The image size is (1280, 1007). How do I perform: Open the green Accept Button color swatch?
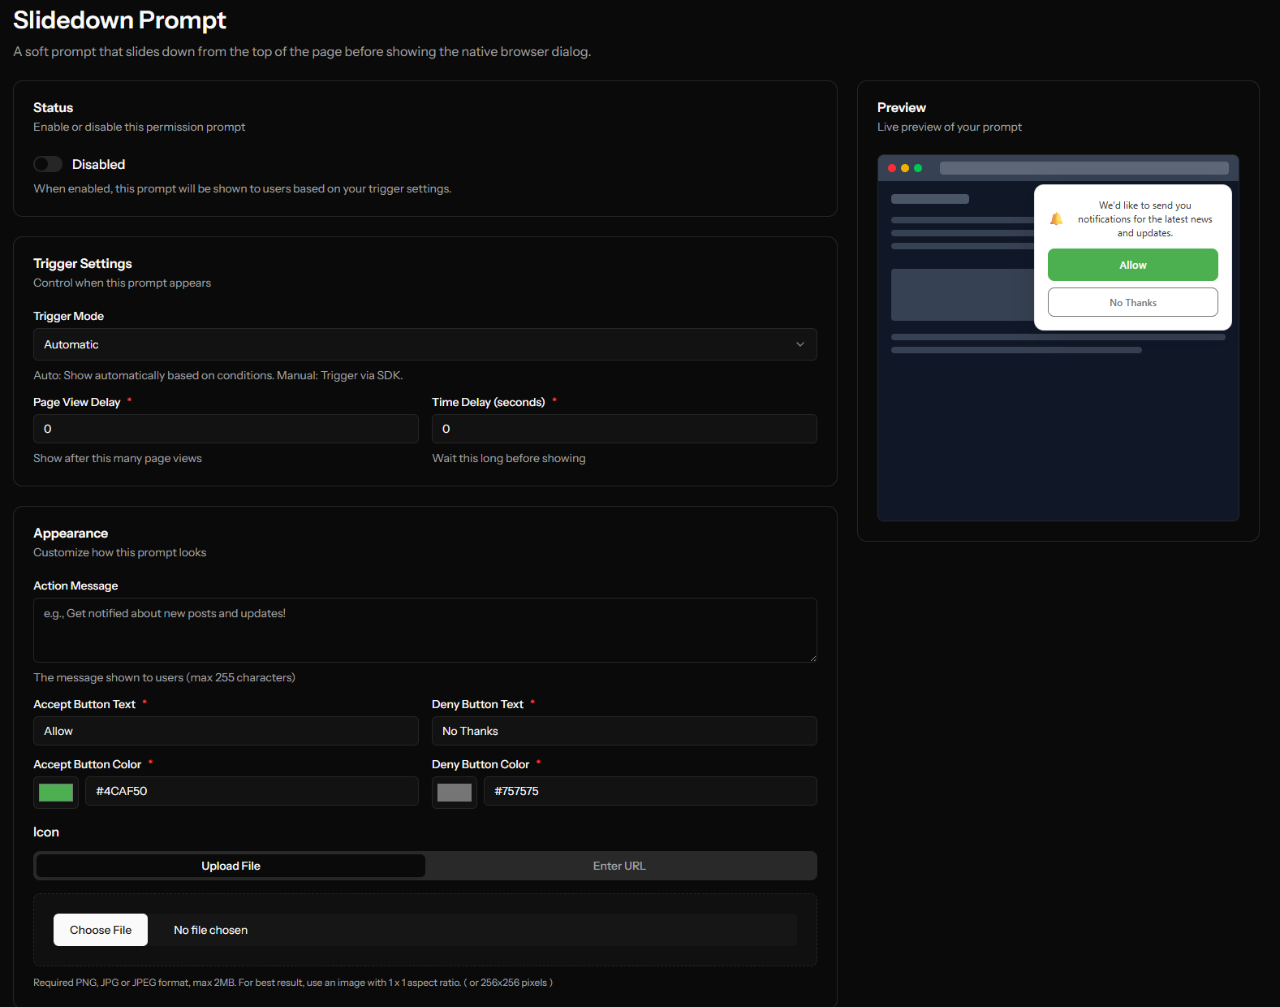[56, 793]
